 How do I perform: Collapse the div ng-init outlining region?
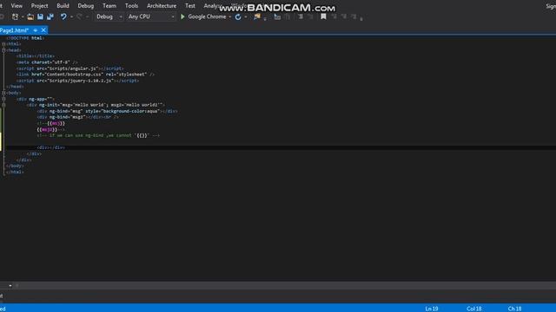(x=3, y=105)
